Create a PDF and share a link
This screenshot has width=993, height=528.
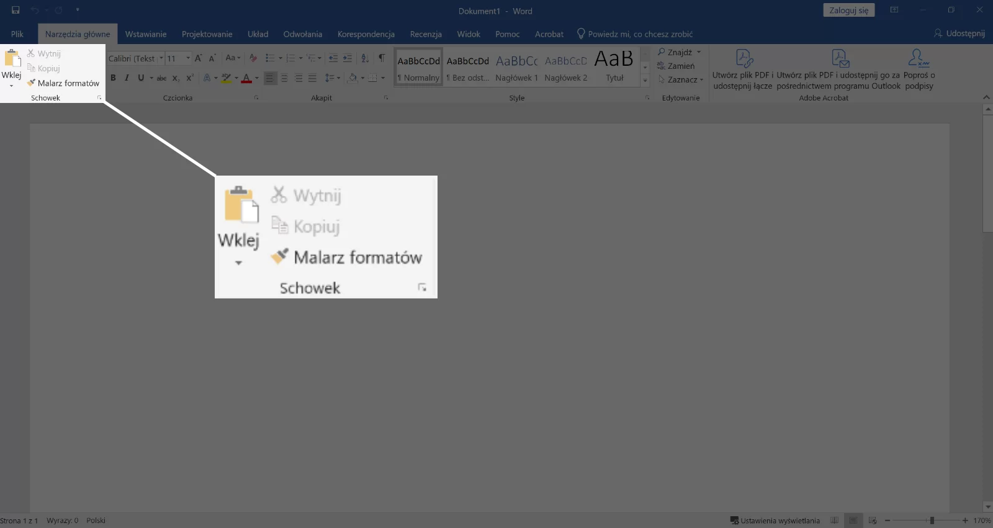click(x=743, y=69)
